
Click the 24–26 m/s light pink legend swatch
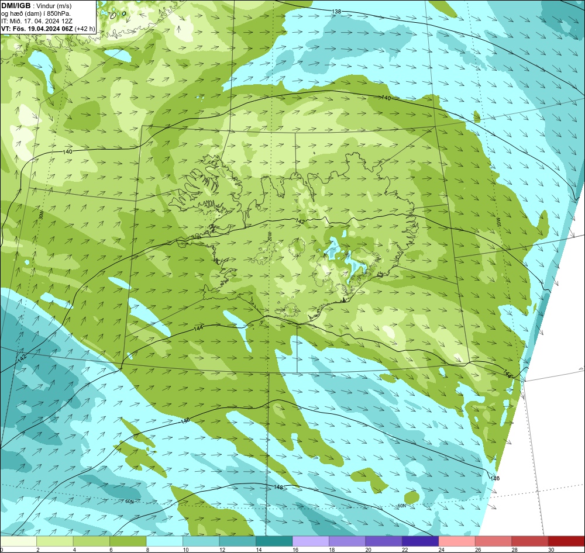pyautogui.click(x=457, y=541)
